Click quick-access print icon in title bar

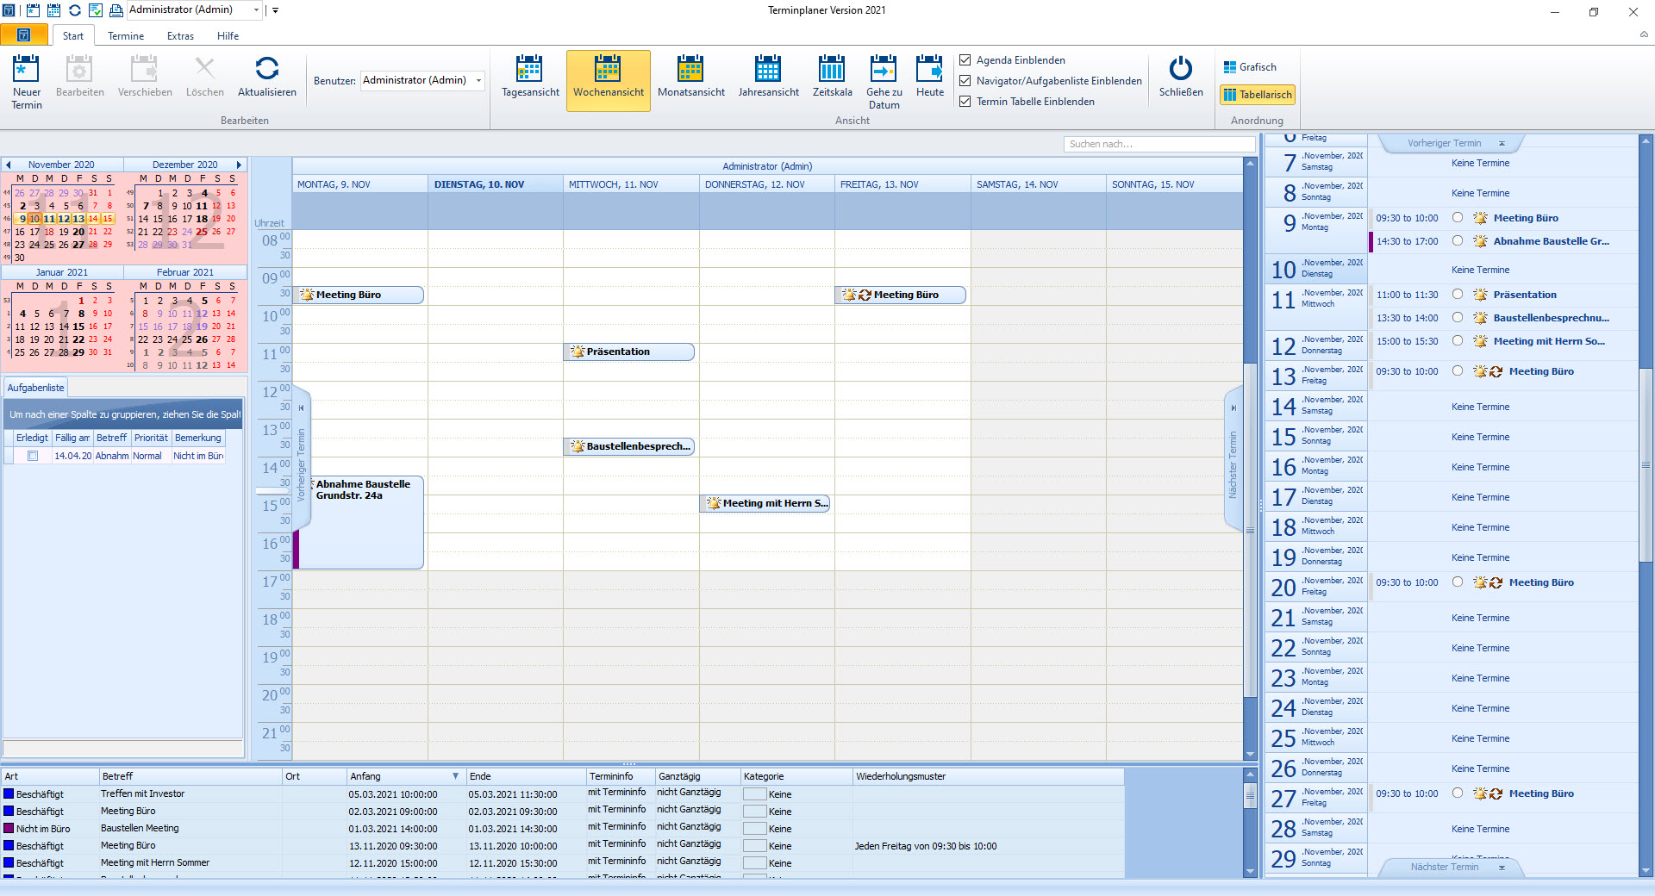tap(116, 10)
